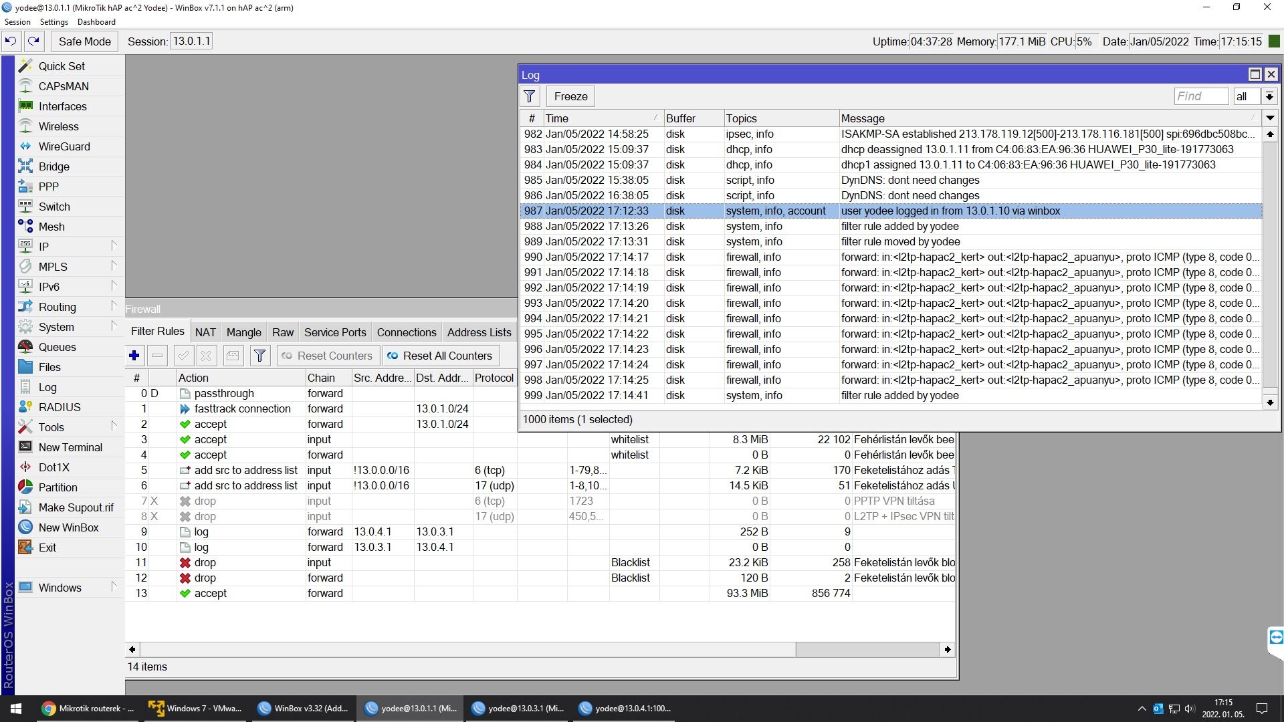Open Quick Set from the sidebar
The image size is (1284, 722).
(x=62, y=66)
